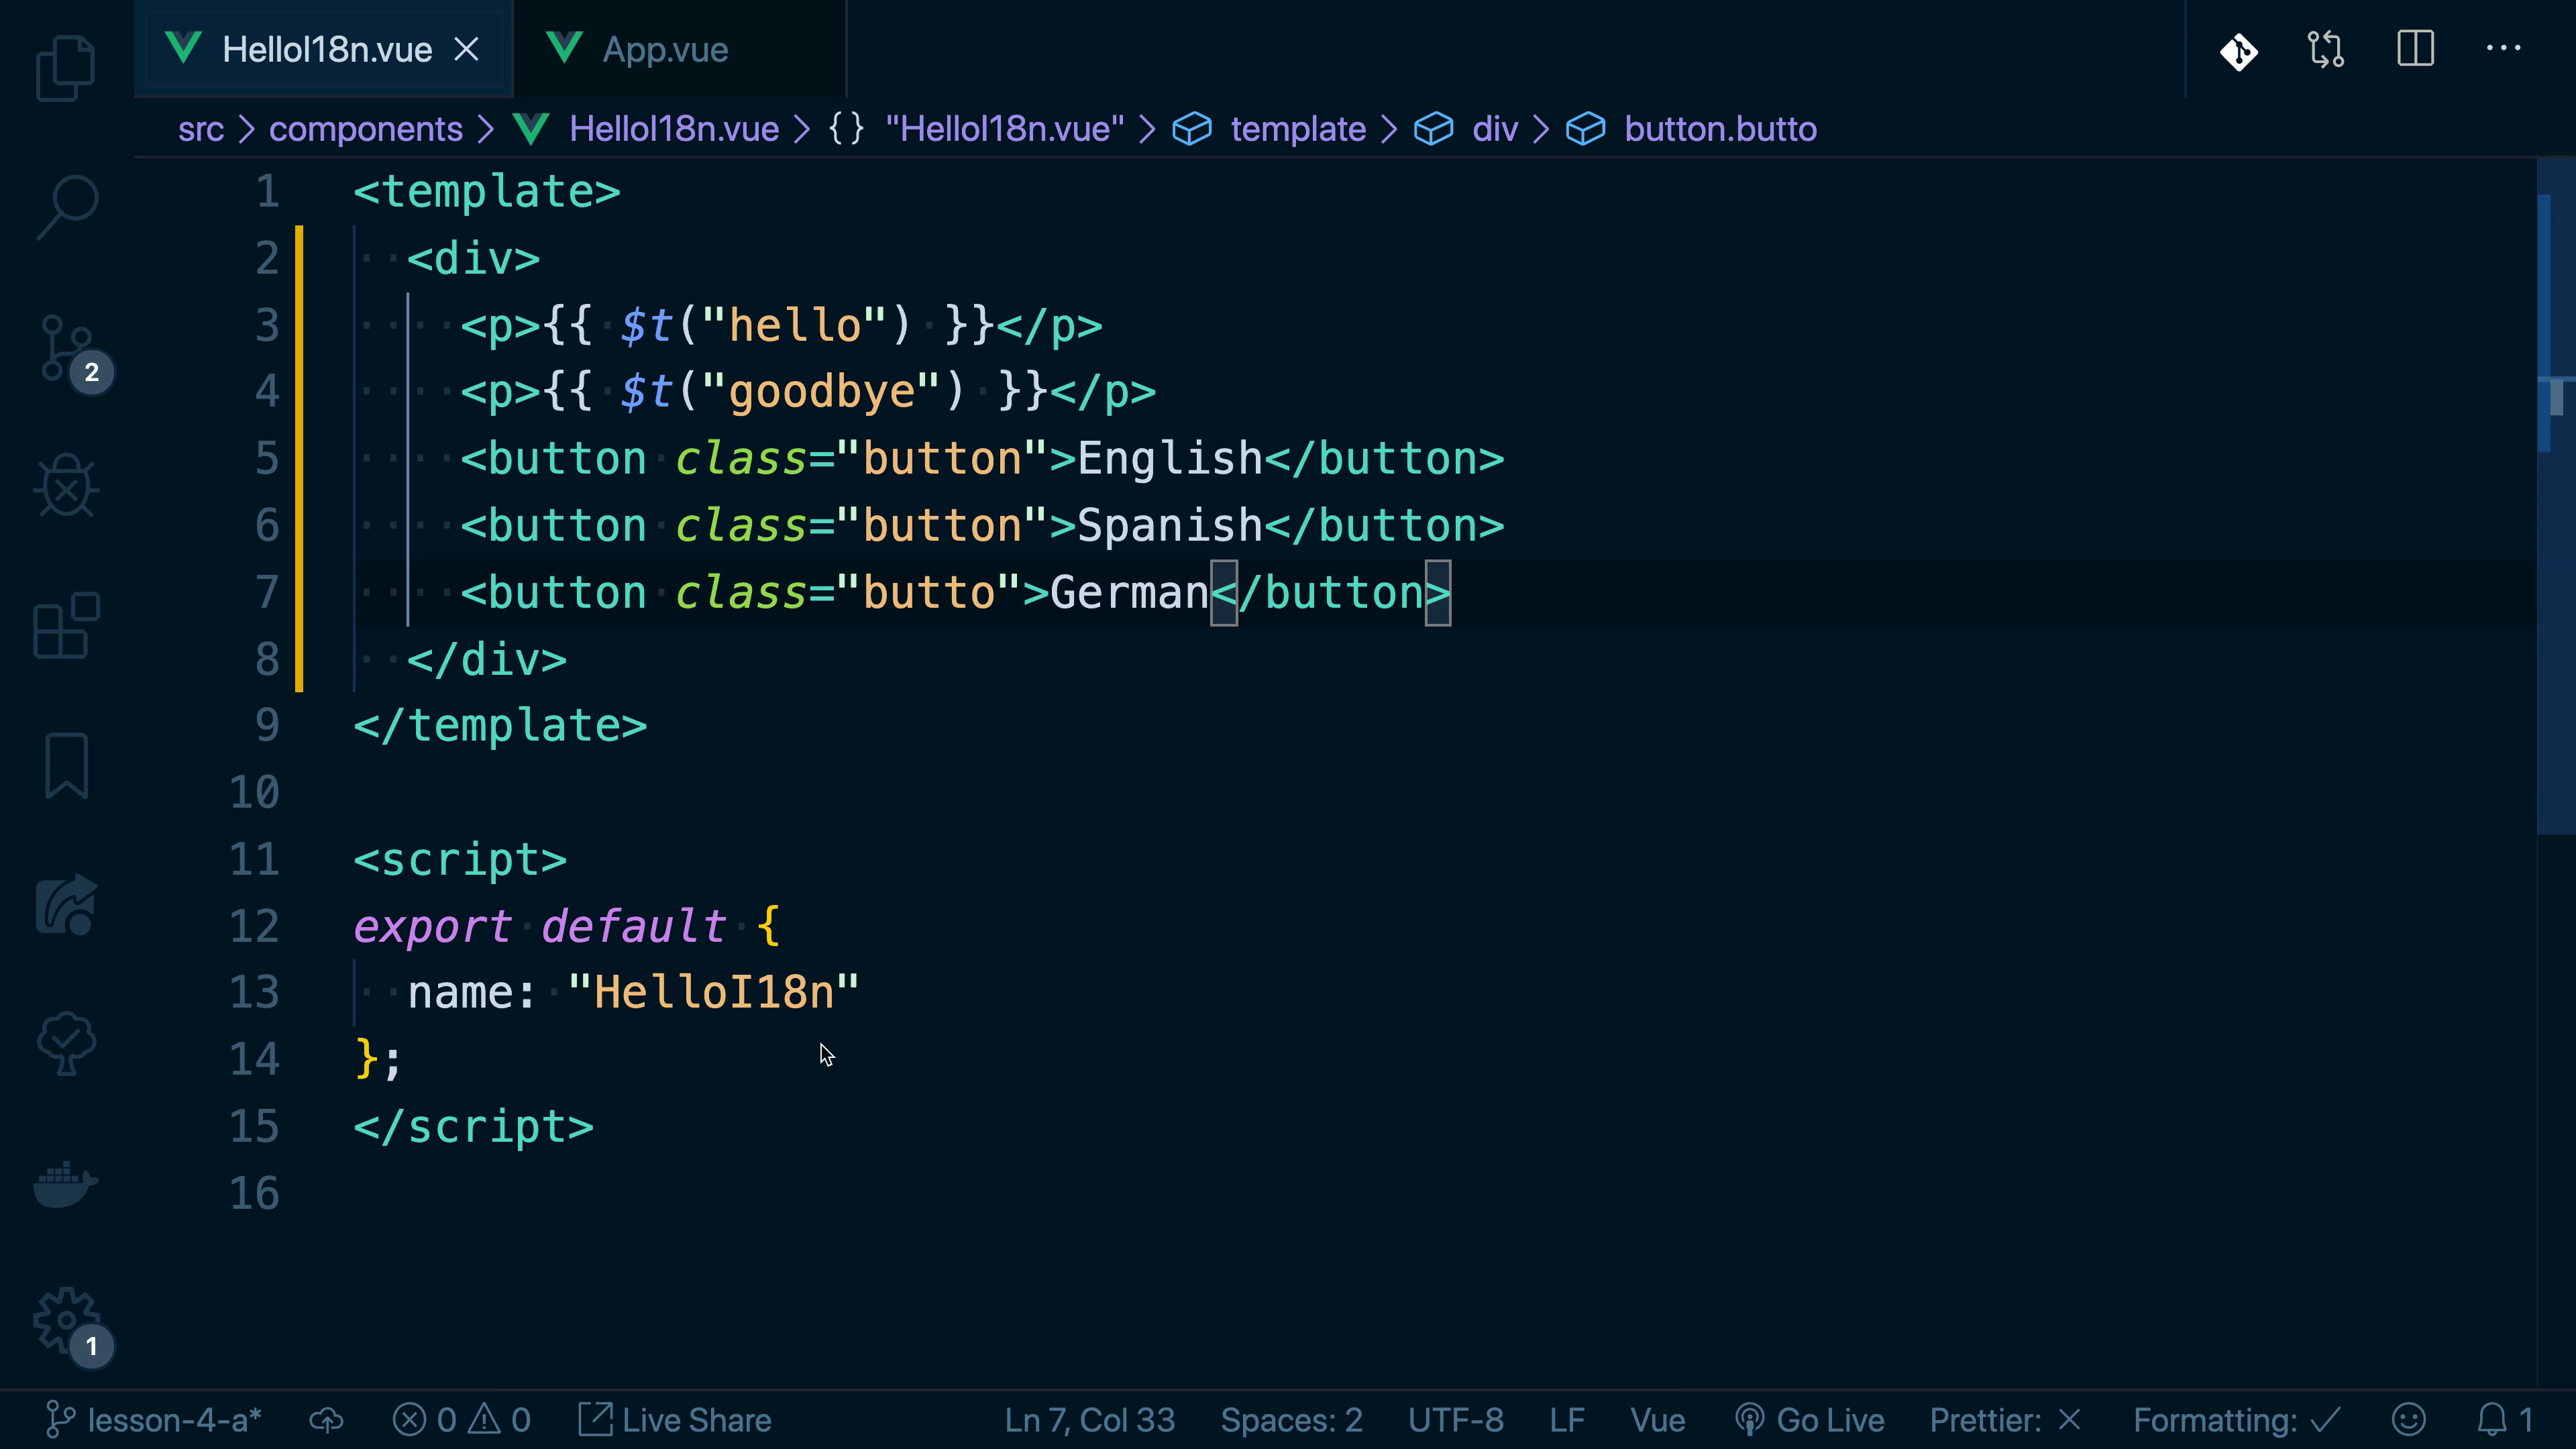The height and width of the screenshot is (1449, 2576).
Task: Open the Extensions view
Action: (66, 626)
